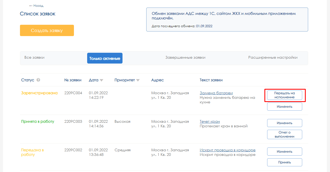Sort by date using Дата arrow
The image size is (330, 172).
pyautogui.click(x=101, y=80)
